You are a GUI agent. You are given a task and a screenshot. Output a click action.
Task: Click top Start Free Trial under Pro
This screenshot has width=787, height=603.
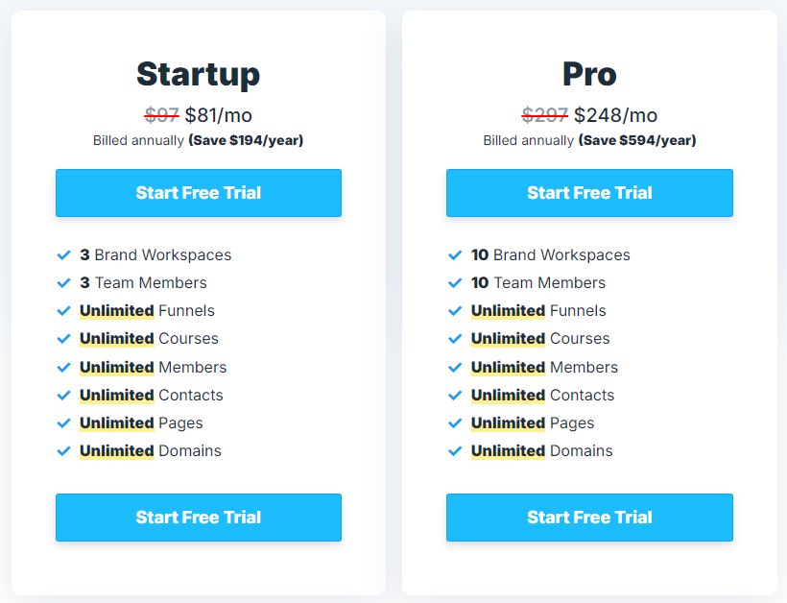[589, 193]
